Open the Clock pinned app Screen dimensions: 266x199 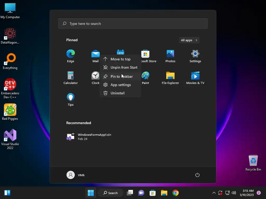pyautogui.click(x=96, y=78)
